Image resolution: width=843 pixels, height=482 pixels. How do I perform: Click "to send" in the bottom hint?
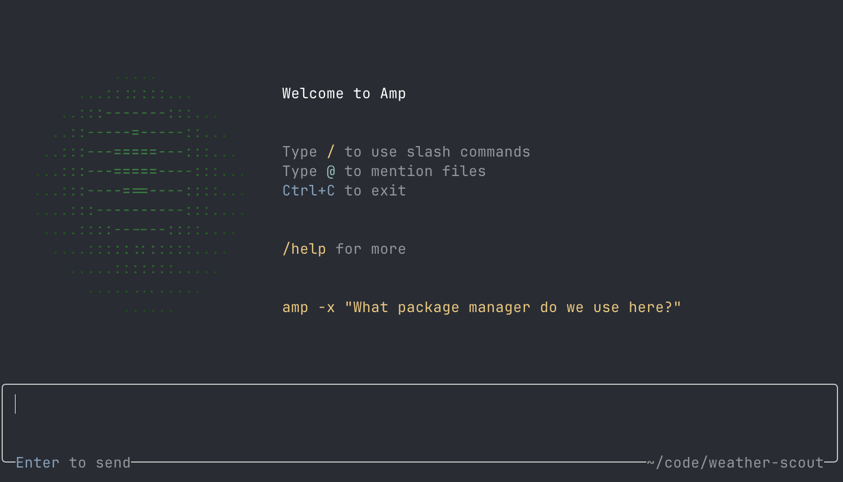click(100, 463)
